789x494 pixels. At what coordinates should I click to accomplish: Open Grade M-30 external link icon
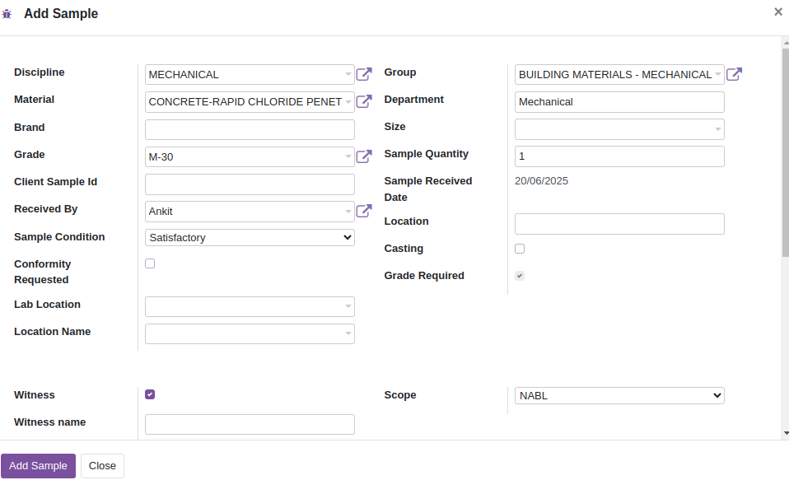364,156
